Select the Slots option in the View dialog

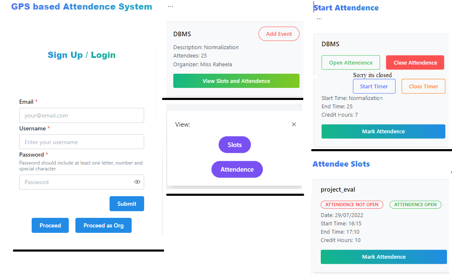click(235, 145)
